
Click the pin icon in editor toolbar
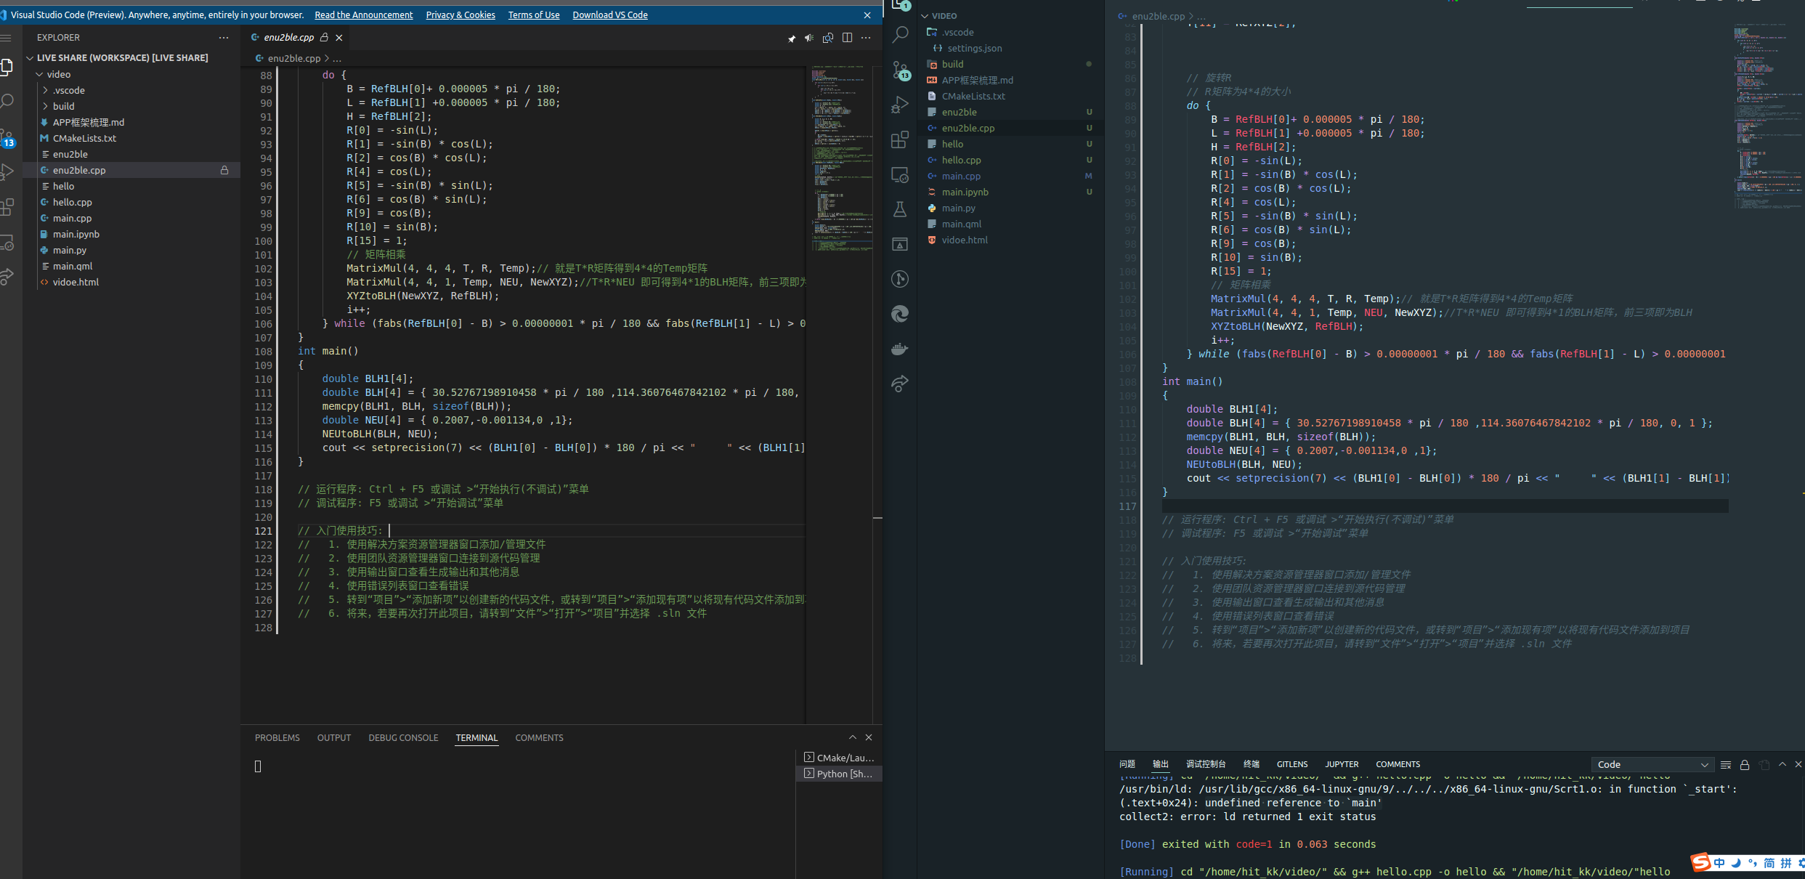pos(791,39)
